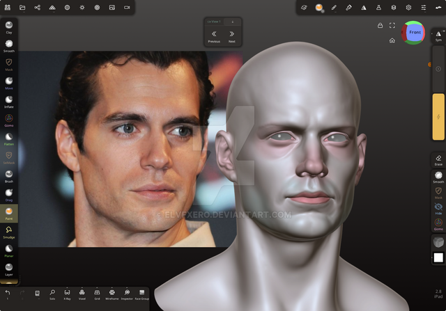This screenshot has height=311, width=446.
Task: Toggle the camera lock icon
Action: (x=380, y=25)
